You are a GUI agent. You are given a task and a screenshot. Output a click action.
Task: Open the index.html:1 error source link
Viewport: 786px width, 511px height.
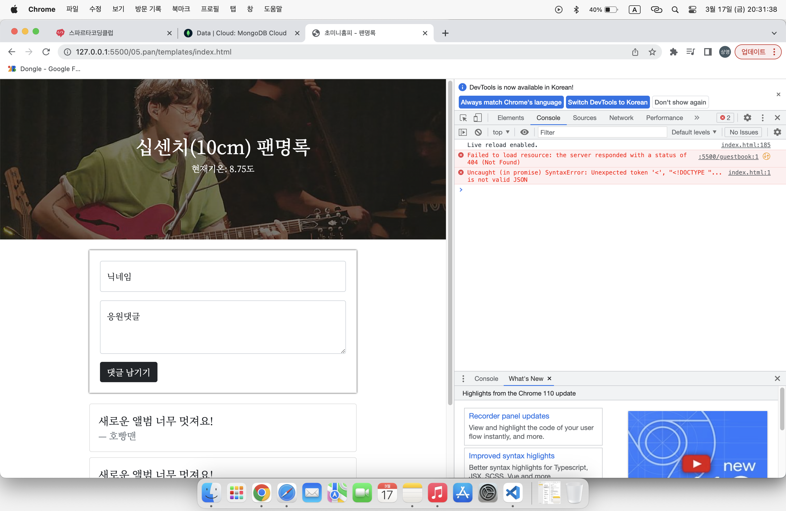coord(749,172)
